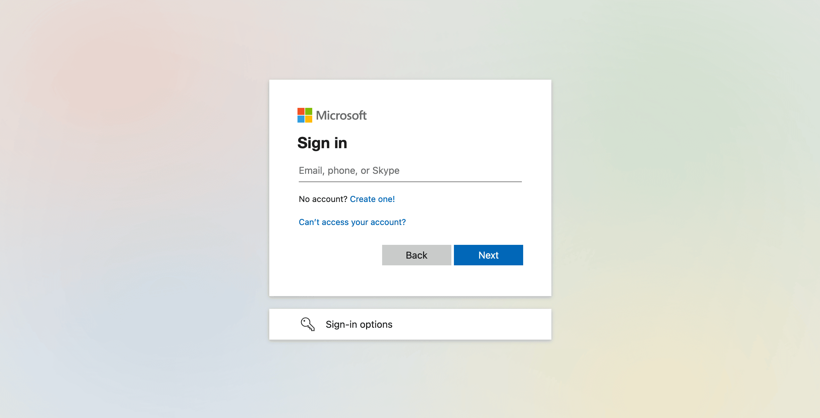Click the underline beneath the email input
This screenshot has height=418, width=820.
click(x=410, y=182)
